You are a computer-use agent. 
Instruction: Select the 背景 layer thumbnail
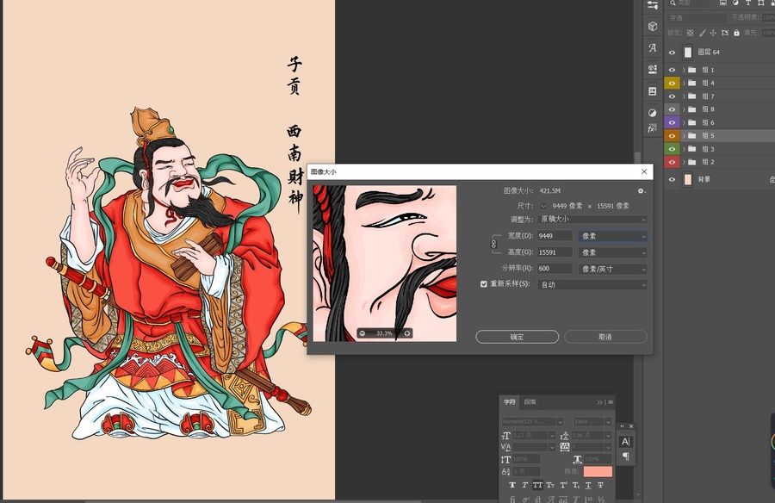(687, 179)
